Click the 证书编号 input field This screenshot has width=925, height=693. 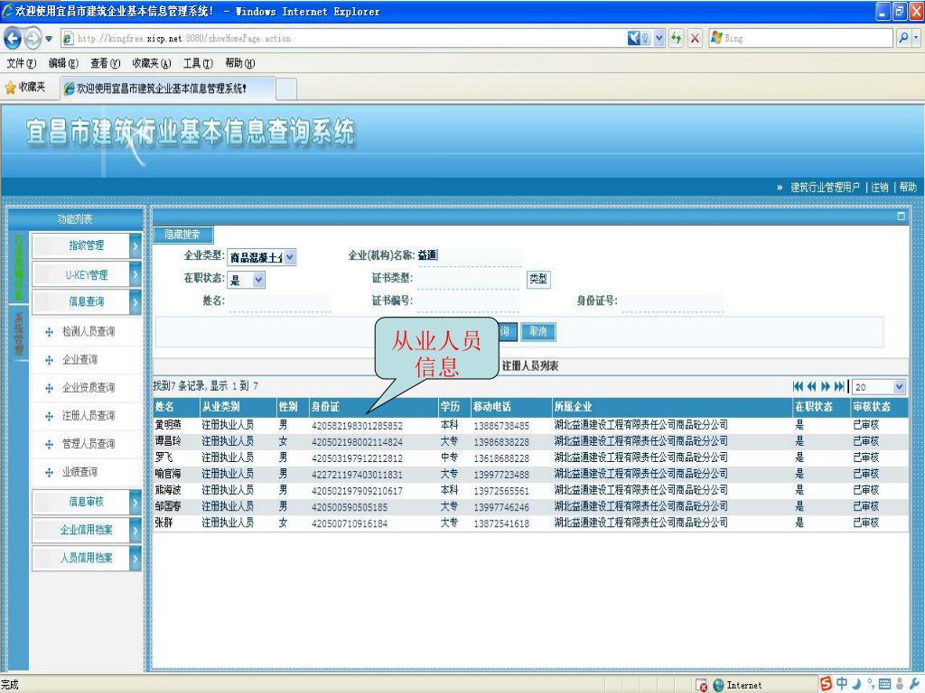pyautogui.click(x=468, y=302)
